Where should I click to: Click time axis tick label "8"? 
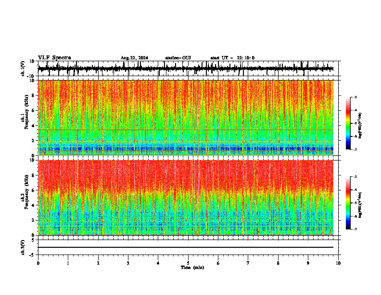click(278, 263)
